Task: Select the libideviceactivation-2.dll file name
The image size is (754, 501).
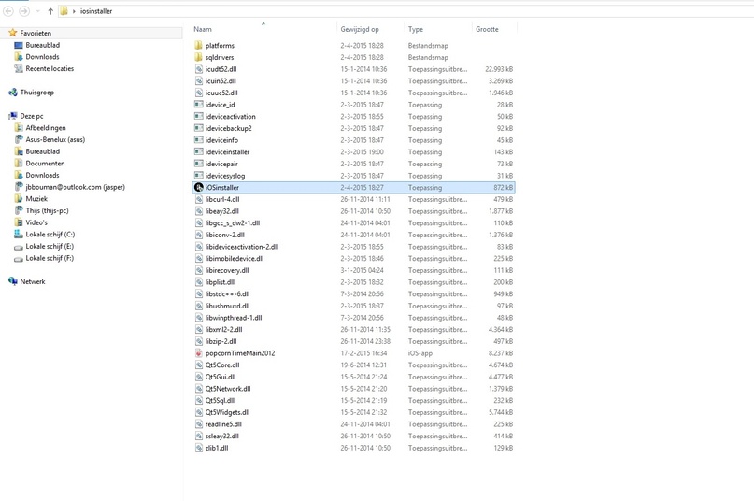Action: click(x=241, y=247)
